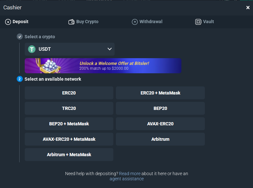
Task: Expand the USDT crypto dropdown chevron
Action: 109,49
